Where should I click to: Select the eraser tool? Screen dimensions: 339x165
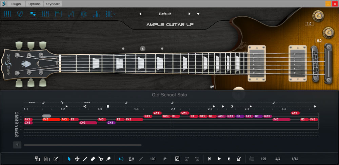[x=93, y=159]
